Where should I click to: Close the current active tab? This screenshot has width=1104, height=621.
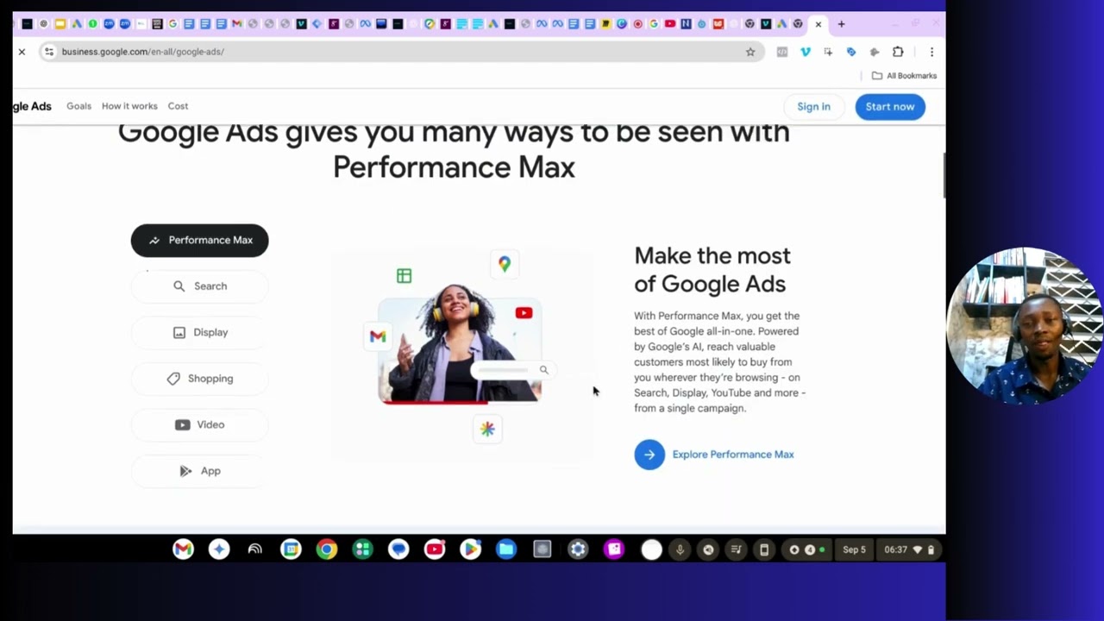pos(819,24)
